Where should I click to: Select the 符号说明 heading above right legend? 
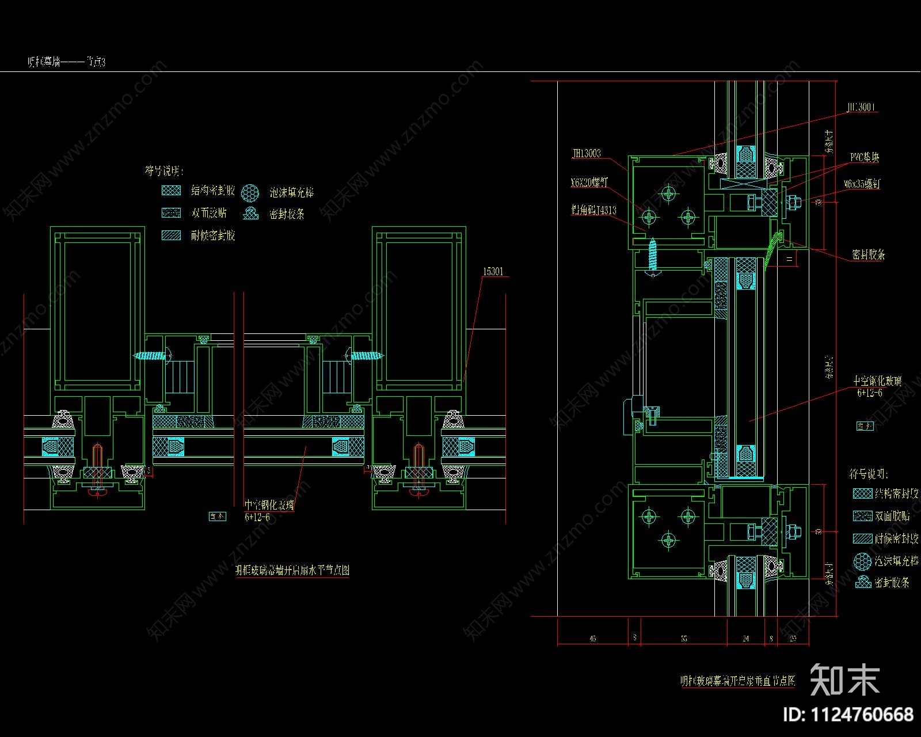pyautogui.click(x=869, y=474)
